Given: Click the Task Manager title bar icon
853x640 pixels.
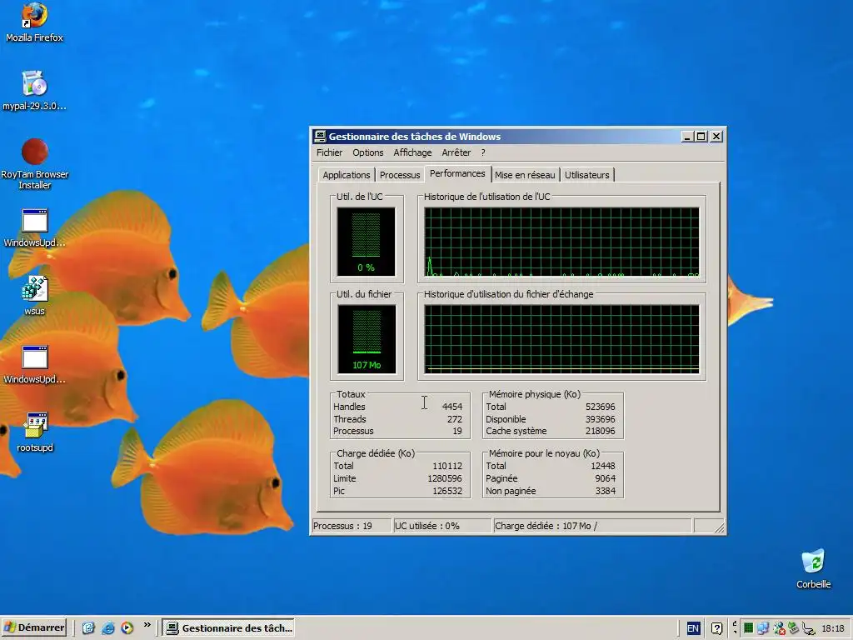Looking at the screenshot, I should pyautogui.click(x=320, y=136).
